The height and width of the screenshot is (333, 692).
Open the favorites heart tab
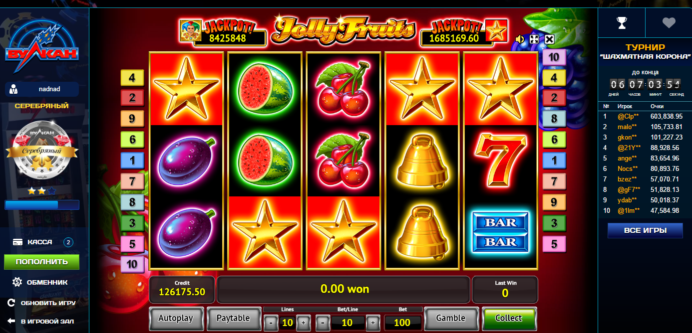coord(669,22)
